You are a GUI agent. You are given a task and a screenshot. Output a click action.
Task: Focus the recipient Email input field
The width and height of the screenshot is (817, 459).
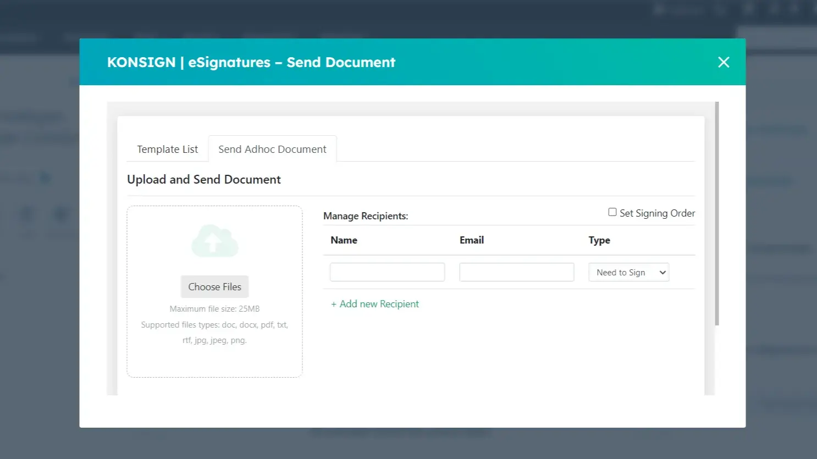click(516, 272)
